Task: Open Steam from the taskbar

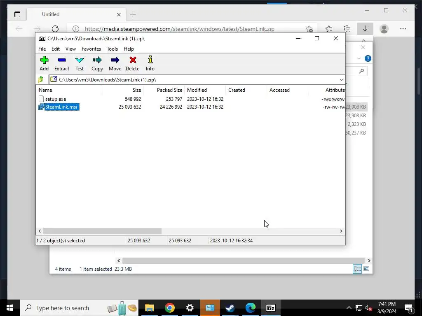Action: point(230,308)
